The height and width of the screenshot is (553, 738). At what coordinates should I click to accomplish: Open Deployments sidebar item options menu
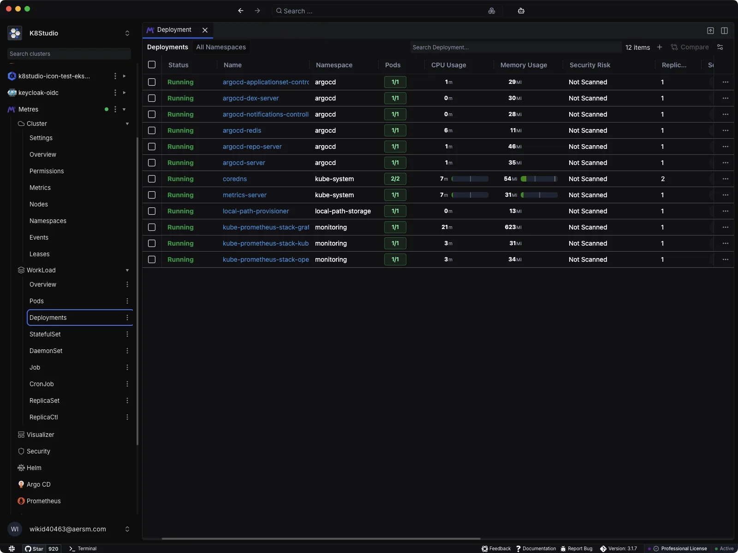point(127,318)
